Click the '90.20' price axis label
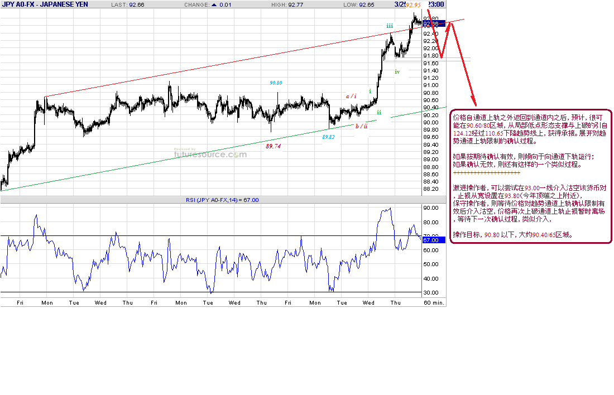This screenshot has height=395, width=614. point(431,115)
